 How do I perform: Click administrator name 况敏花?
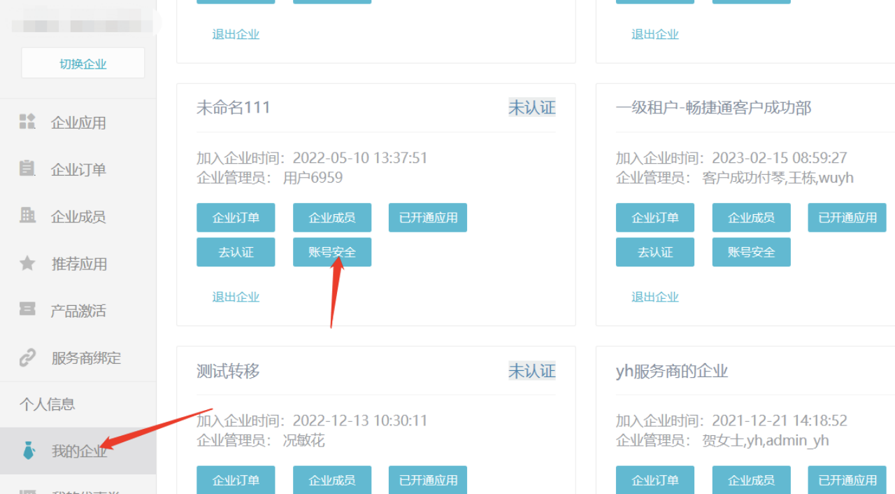304,441
